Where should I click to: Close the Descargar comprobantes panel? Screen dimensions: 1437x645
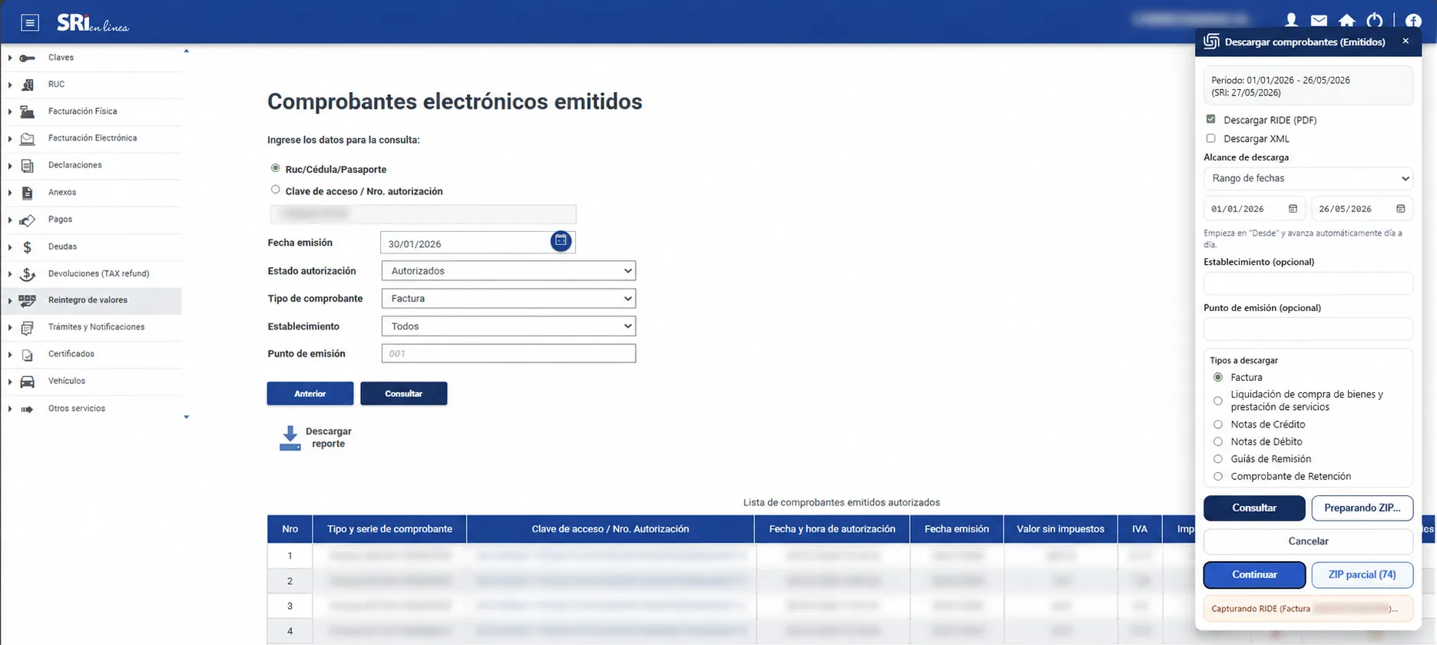(1406, 41)
